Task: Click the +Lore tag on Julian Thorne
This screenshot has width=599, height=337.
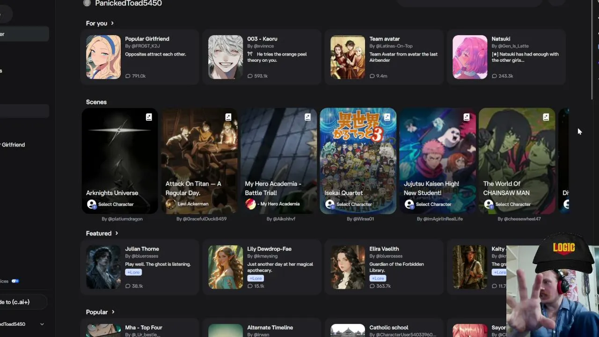Action: pos(133,272)
